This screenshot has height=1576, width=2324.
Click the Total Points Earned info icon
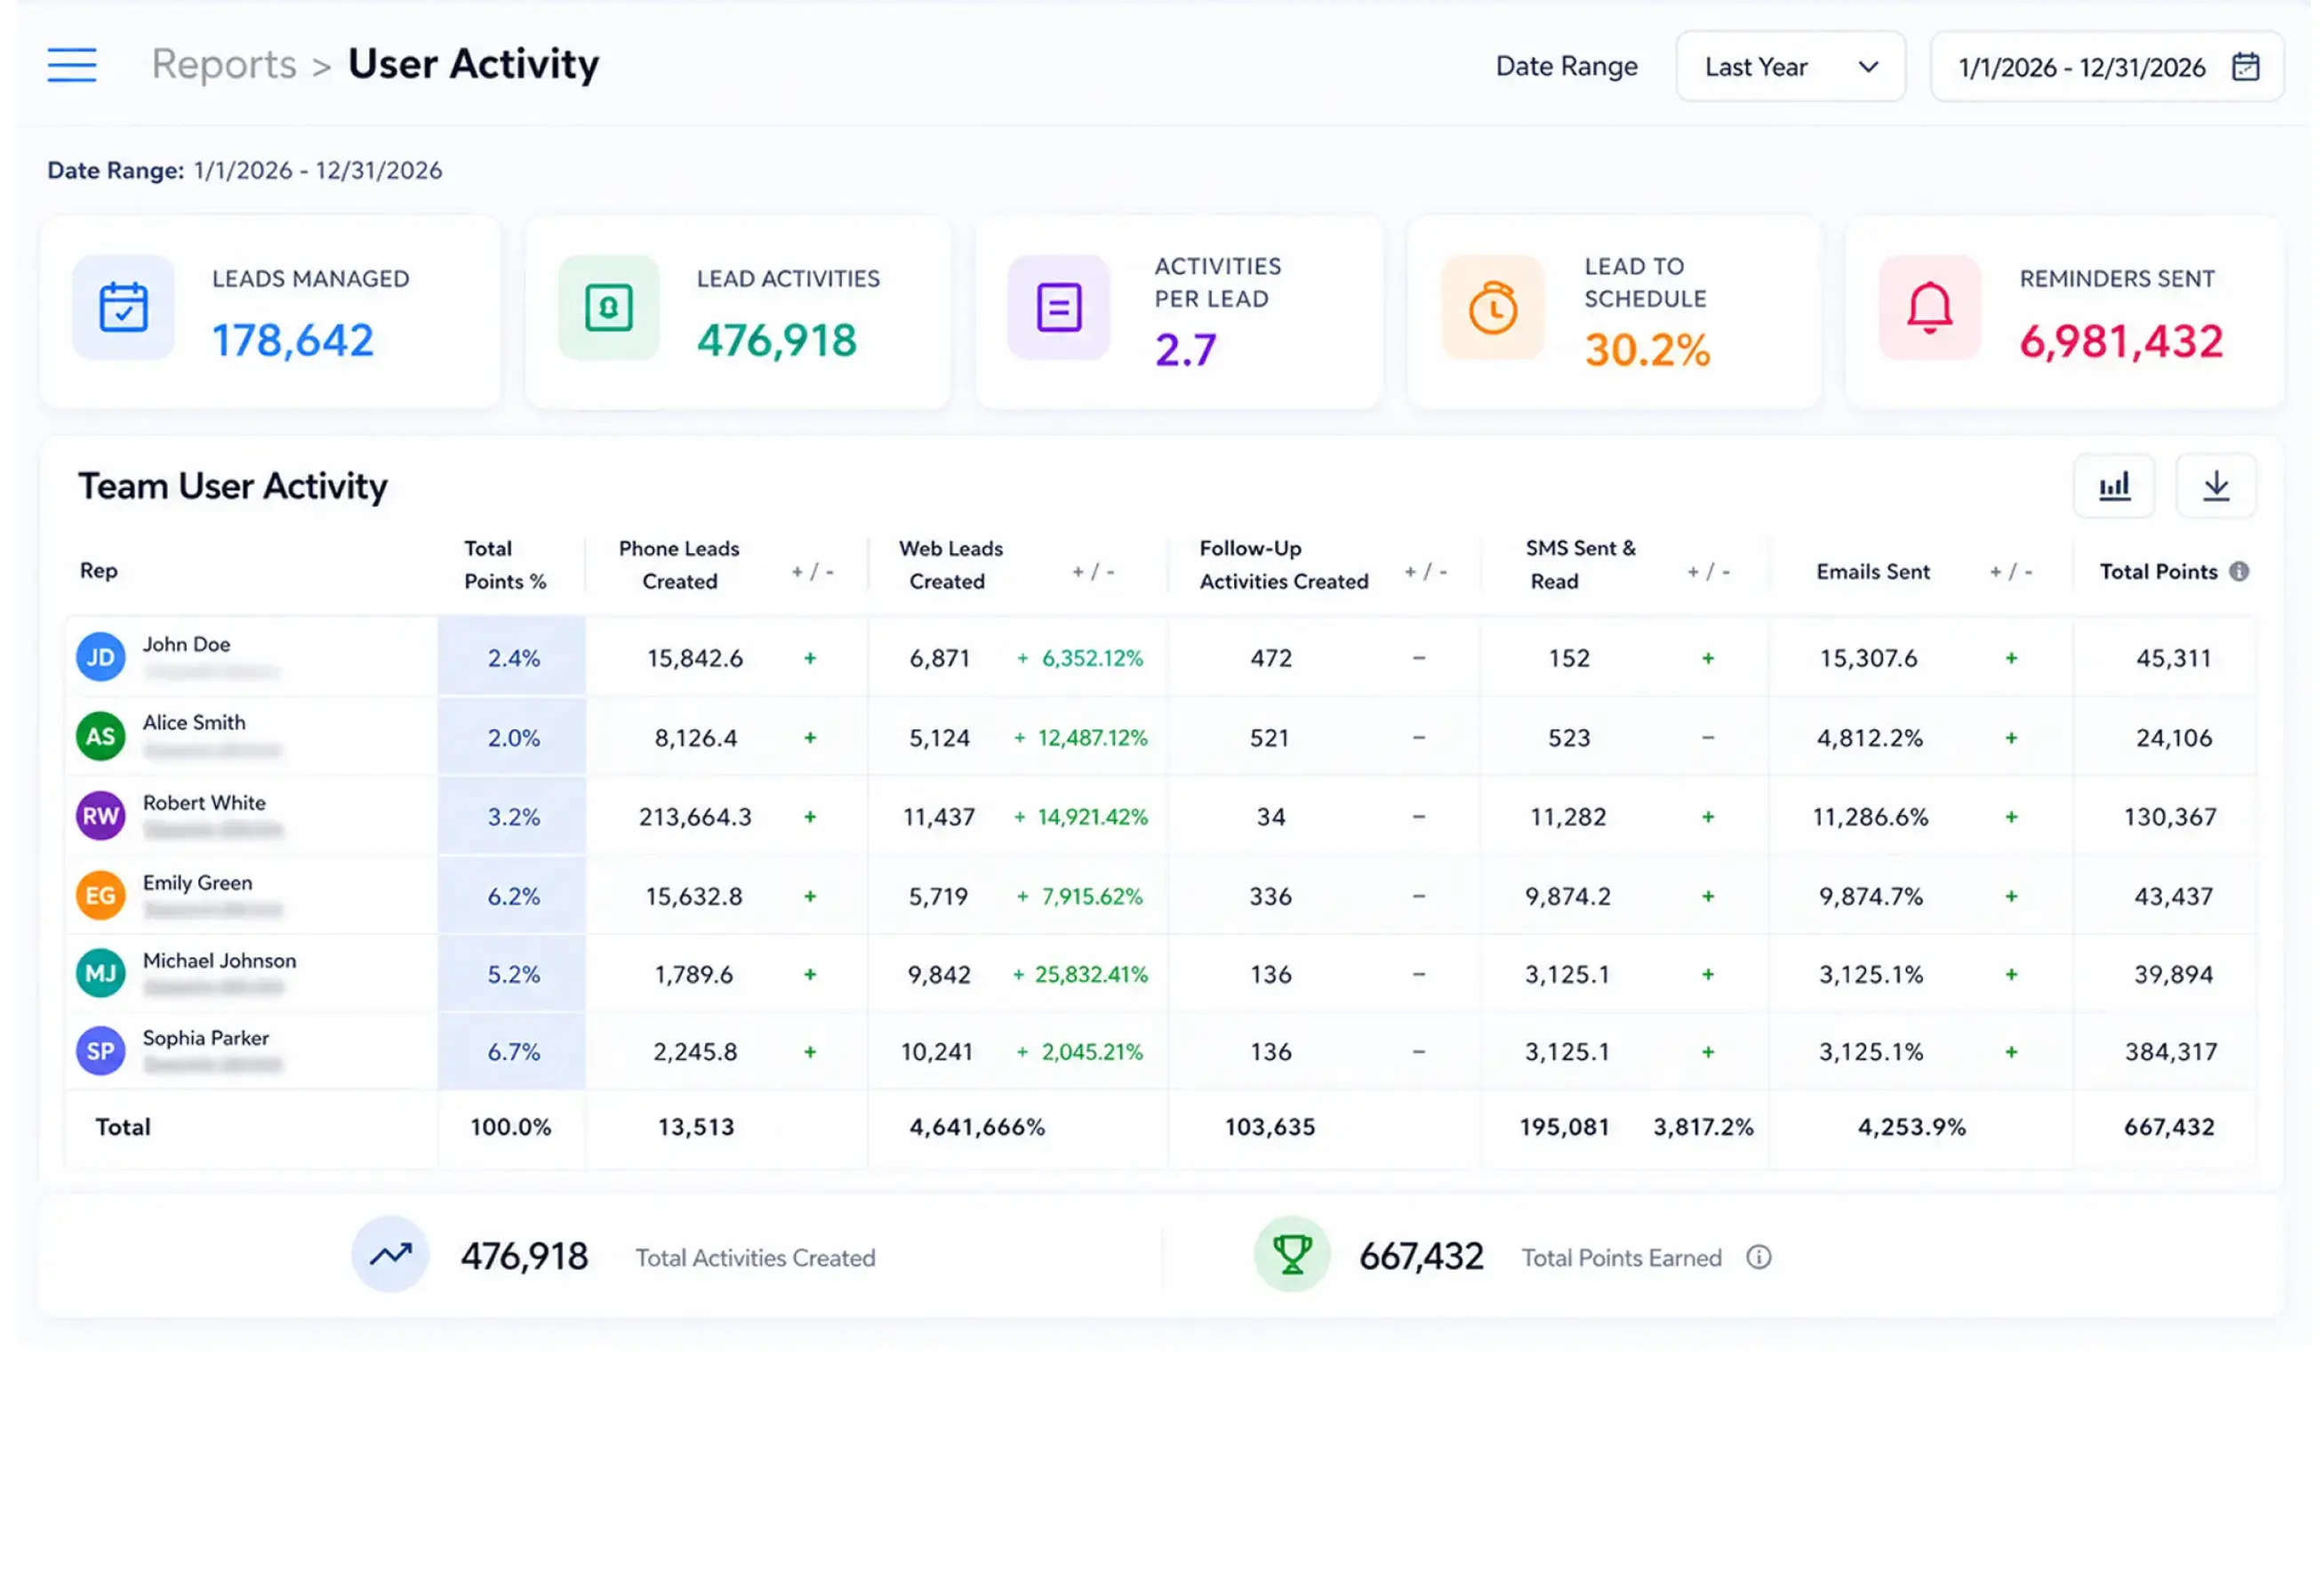pyautogui.click(x=1759, y=1258)
